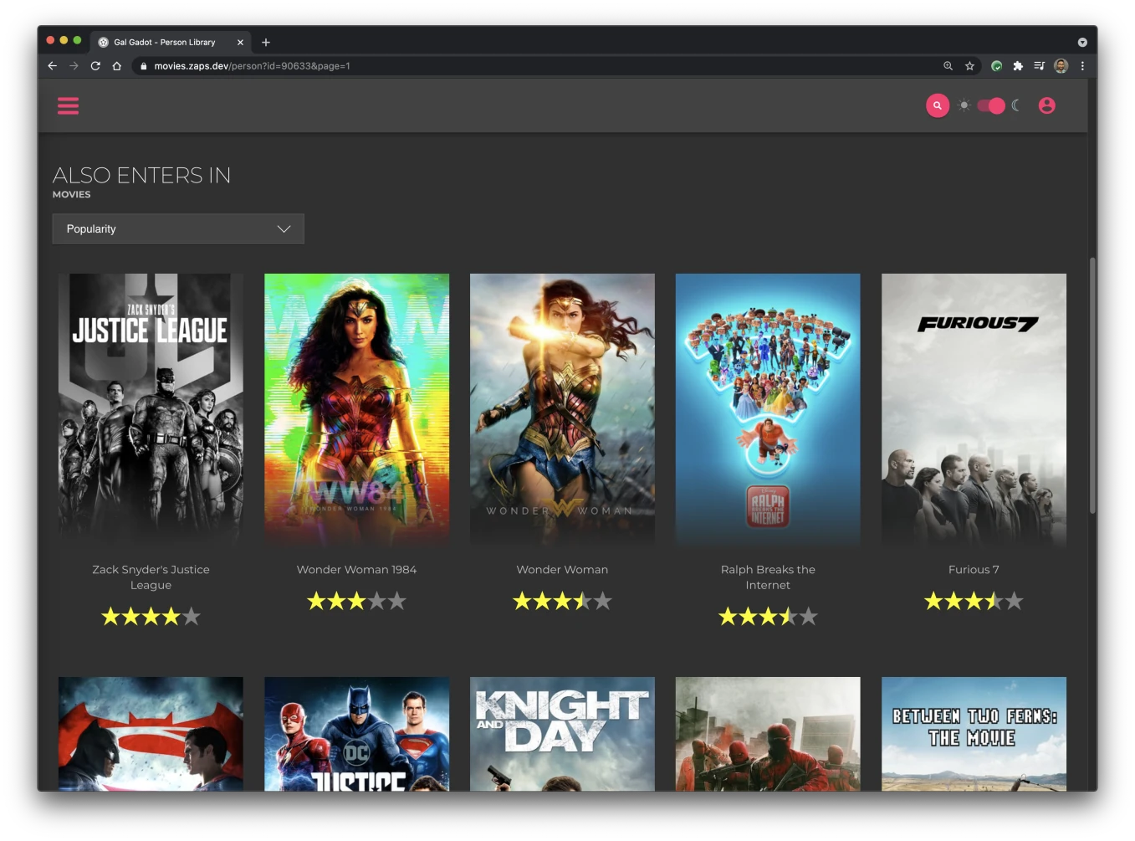
Task: Click Ralph Breaks the Internet title
Action: coord(768,577)
